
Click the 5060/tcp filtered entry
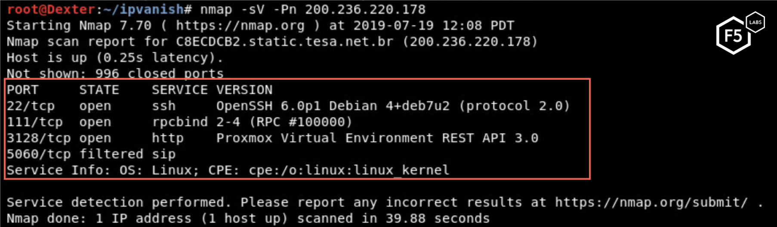[75, 154]
